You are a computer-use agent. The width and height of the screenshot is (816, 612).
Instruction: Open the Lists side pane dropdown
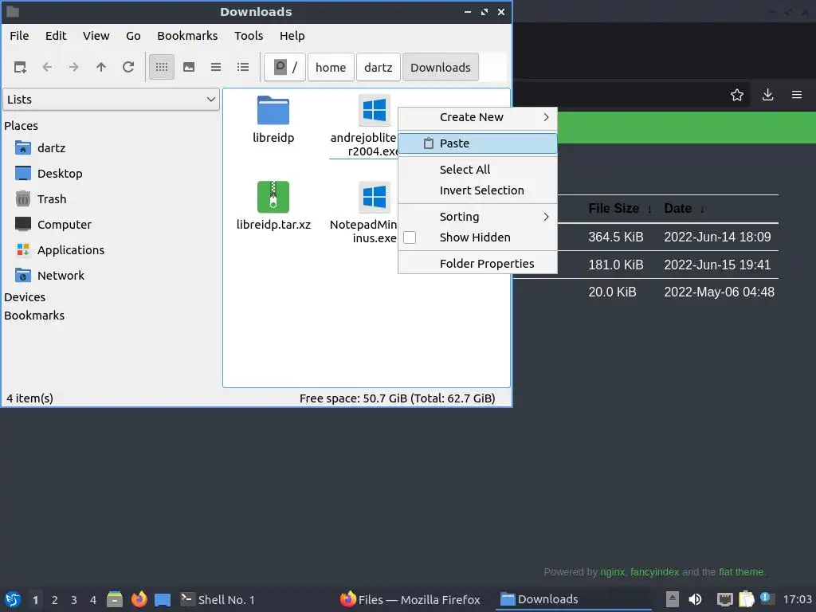112,100
